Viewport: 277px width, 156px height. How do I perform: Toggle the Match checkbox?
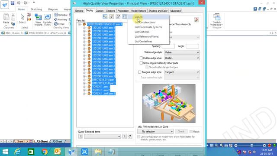(x=191, y=132)
